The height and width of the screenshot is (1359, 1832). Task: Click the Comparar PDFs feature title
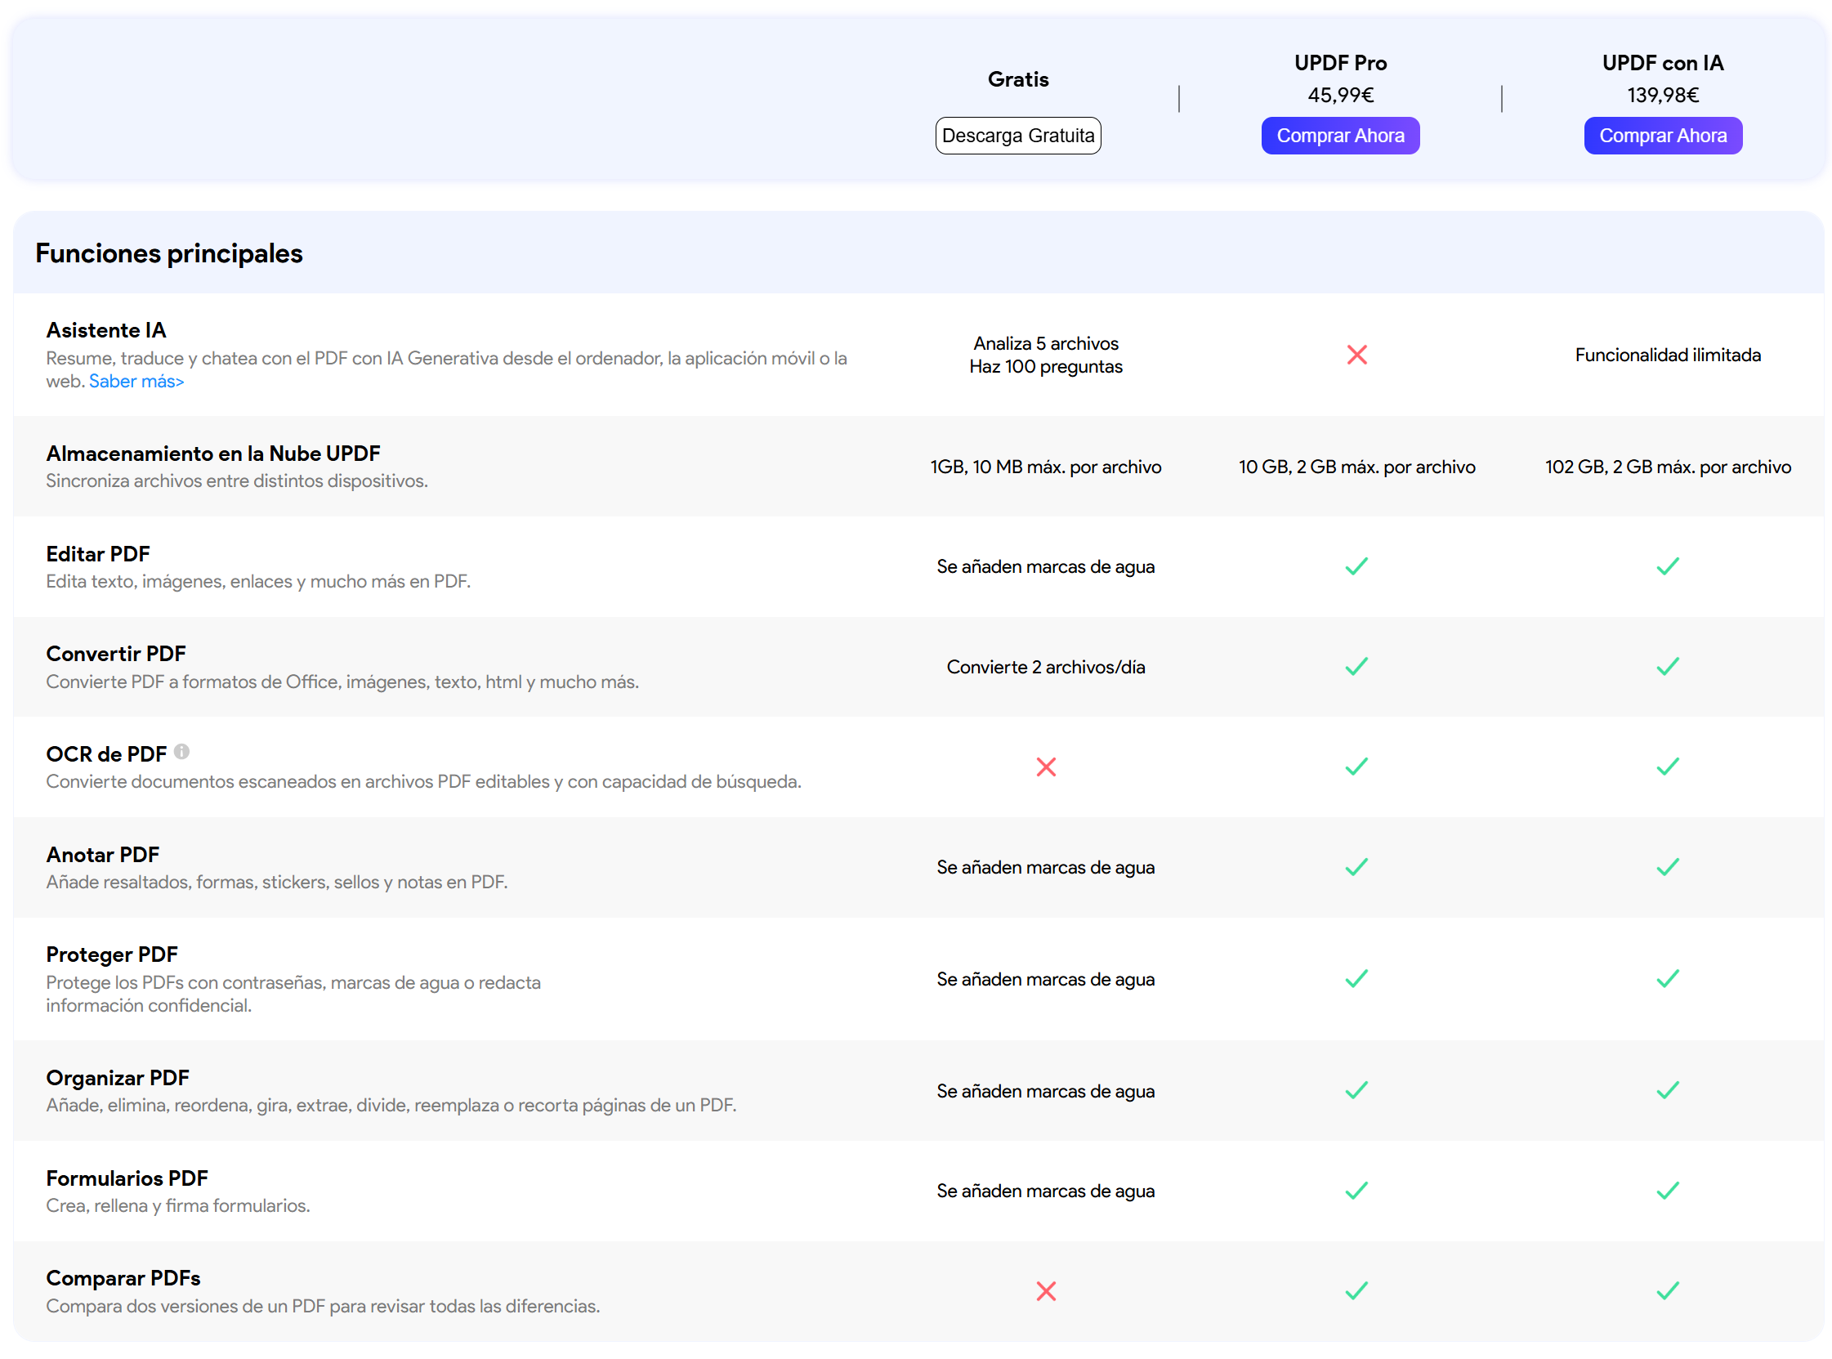[x=123, y=1277]
